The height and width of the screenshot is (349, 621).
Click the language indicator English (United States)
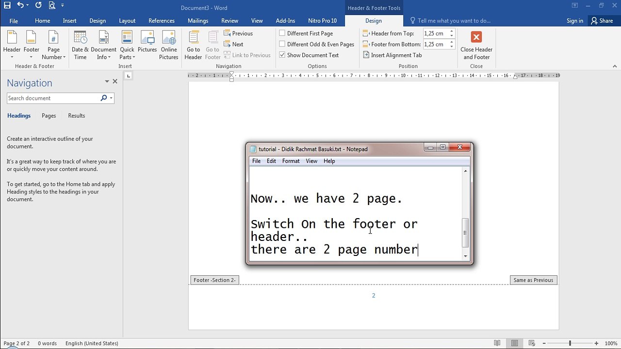[92, 343]
